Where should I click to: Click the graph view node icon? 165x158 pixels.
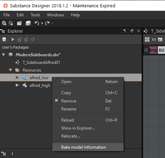point(146,31)
